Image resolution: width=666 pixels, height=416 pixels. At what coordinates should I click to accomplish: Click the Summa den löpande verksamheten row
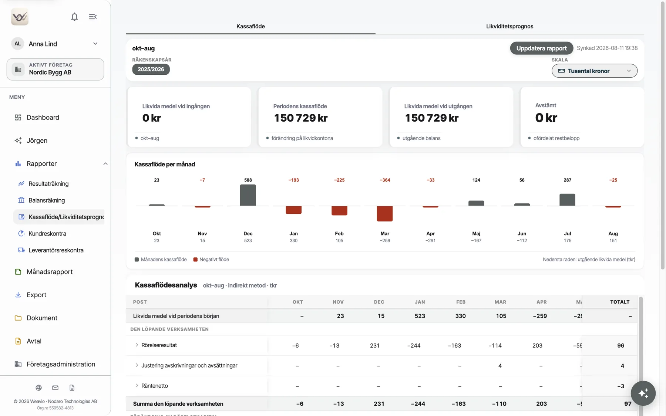(381, 404)
